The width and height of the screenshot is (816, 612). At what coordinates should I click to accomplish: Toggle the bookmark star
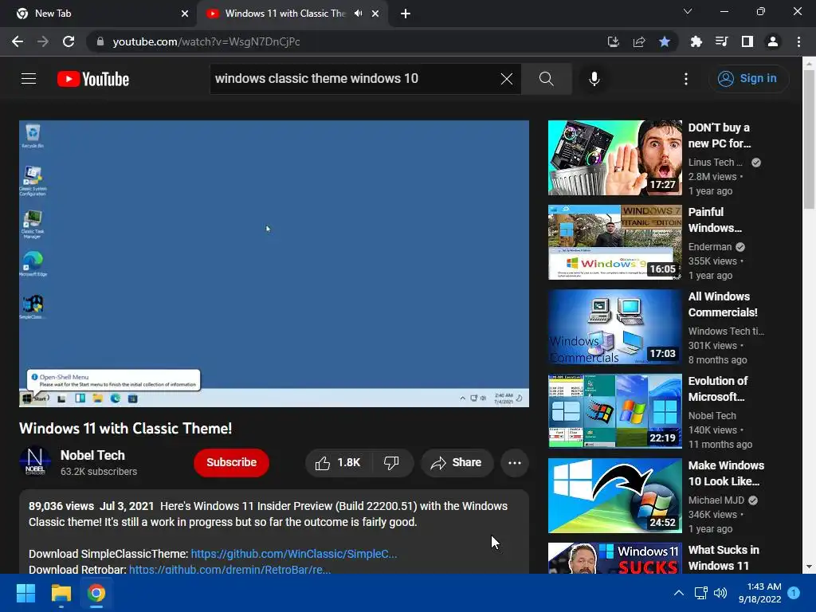(x=664, y=41)
